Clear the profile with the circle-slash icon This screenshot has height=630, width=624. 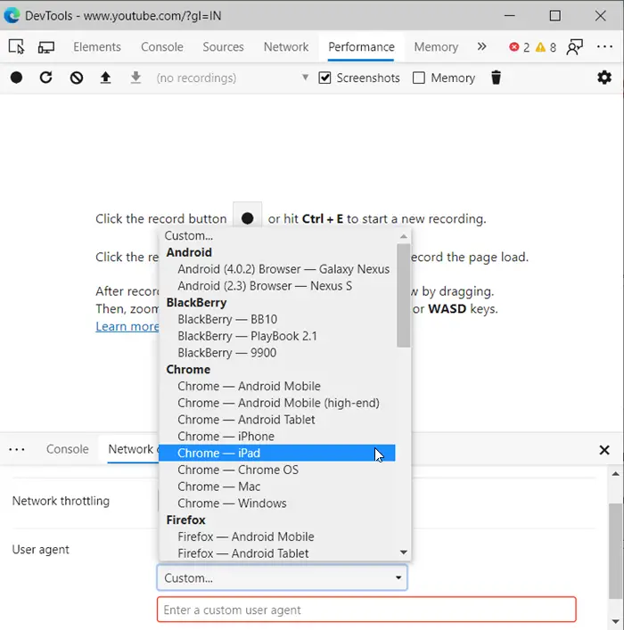[77, 78]
